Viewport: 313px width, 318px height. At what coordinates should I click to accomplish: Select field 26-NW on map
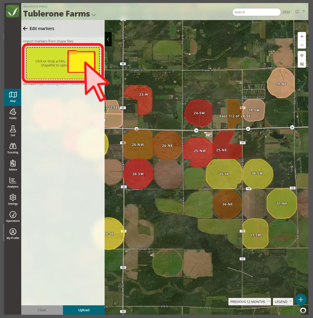(138, 145)
